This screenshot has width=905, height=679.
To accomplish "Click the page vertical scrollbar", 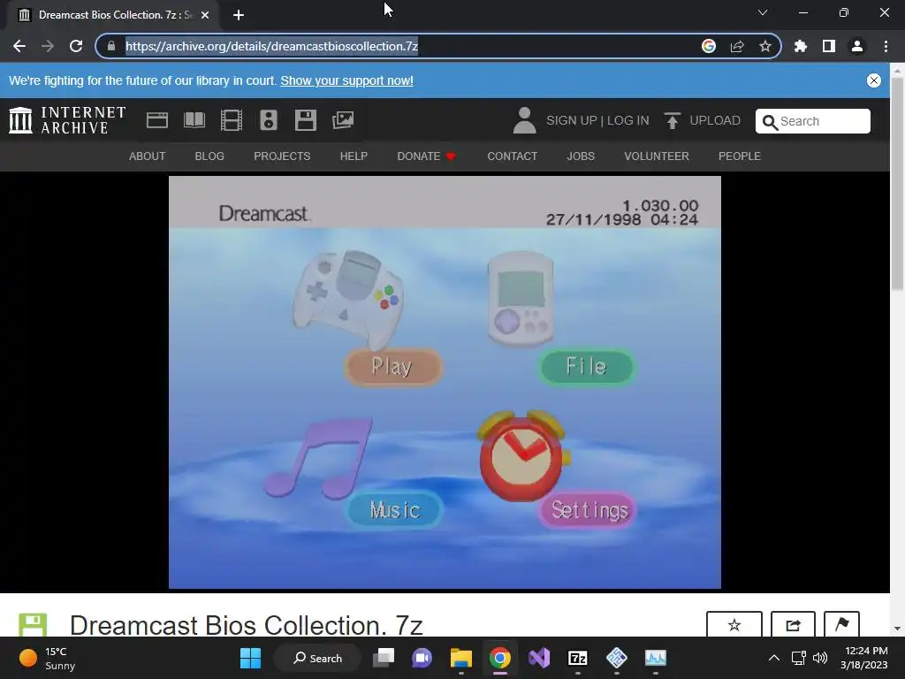I will (897, 185).
